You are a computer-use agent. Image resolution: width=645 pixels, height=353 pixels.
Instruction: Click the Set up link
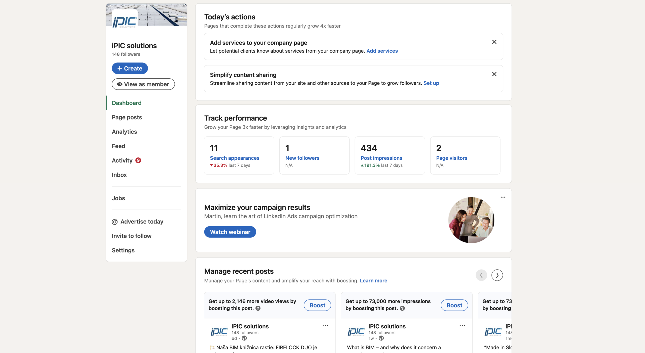(431, 83)
